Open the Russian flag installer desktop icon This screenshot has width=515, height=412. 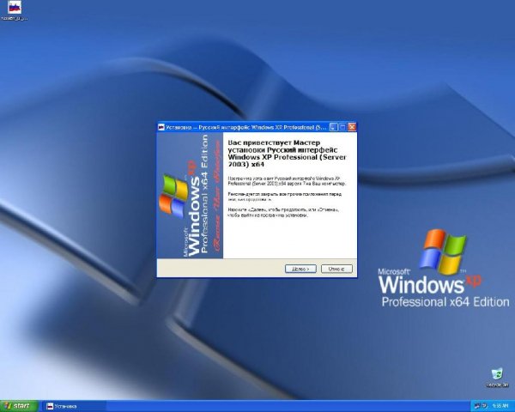15,10
